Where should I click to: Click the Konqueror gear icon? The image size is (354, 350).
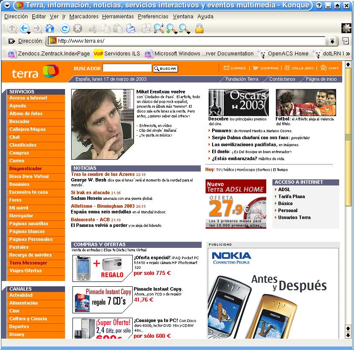[x=346, y=28]
